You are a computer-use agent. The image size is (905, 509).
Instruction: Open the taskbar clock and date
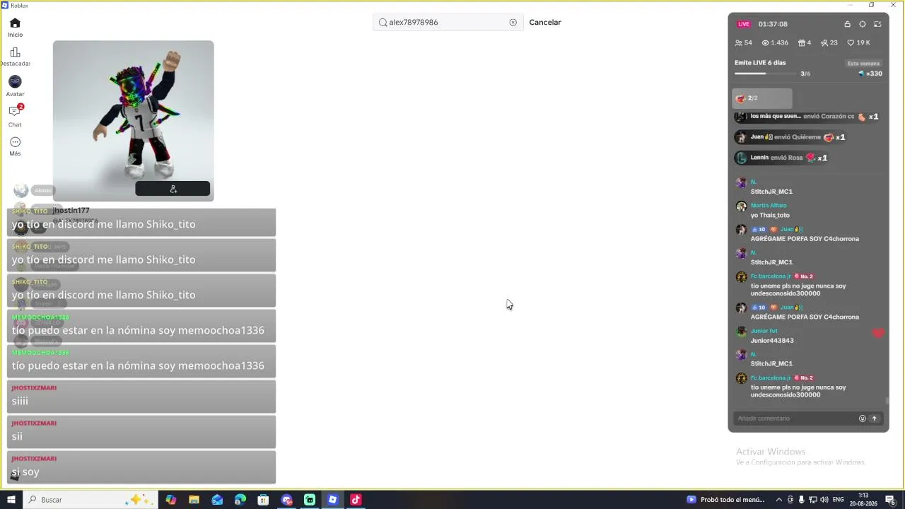(863, 500)
